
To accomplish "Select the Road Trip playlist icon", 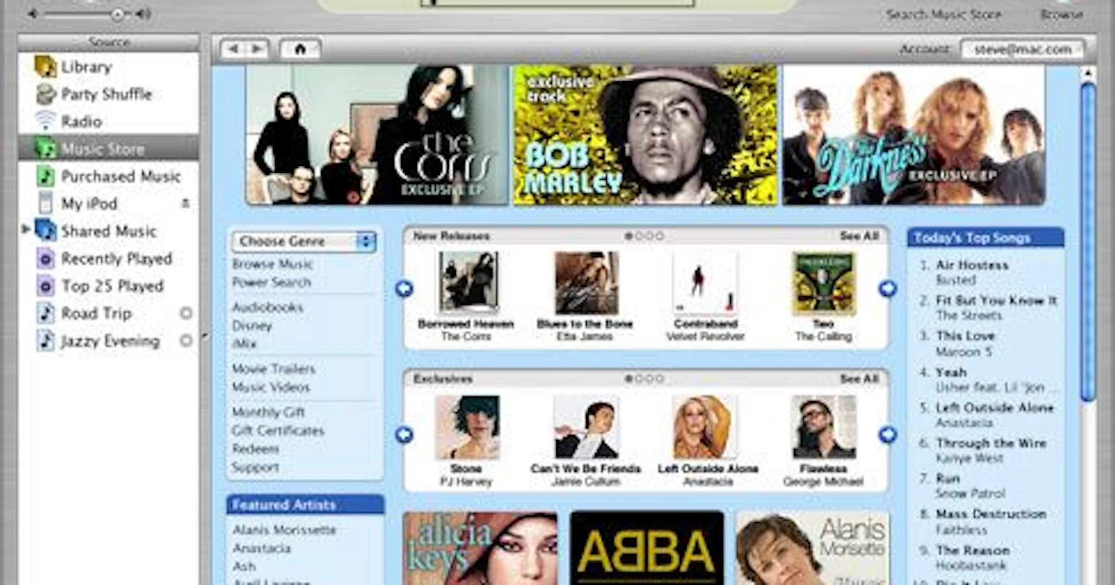I will click(46, 313).
